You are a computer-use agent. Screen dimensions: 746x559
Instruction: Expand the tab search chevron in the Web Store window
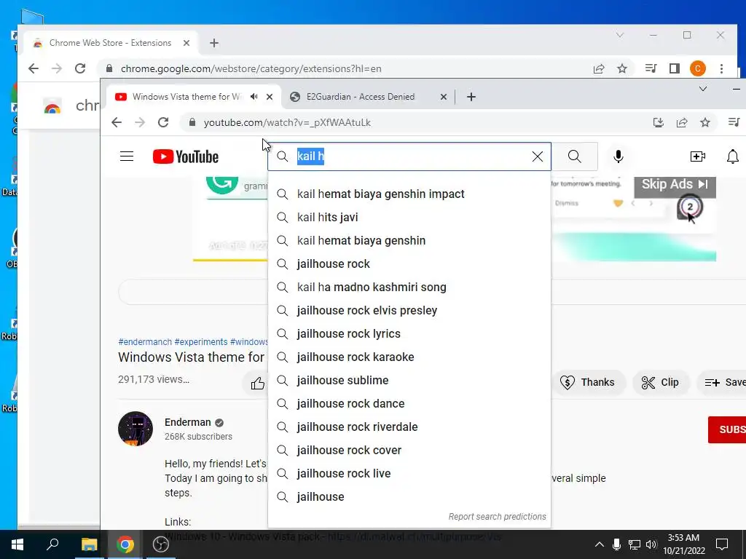[619, 35]
